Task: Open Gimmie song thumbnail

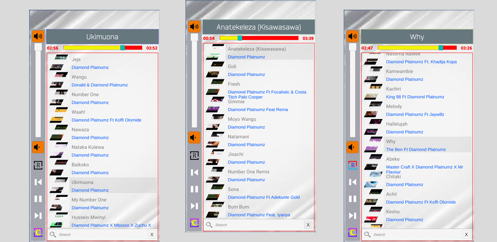Action: pos(215,105)
